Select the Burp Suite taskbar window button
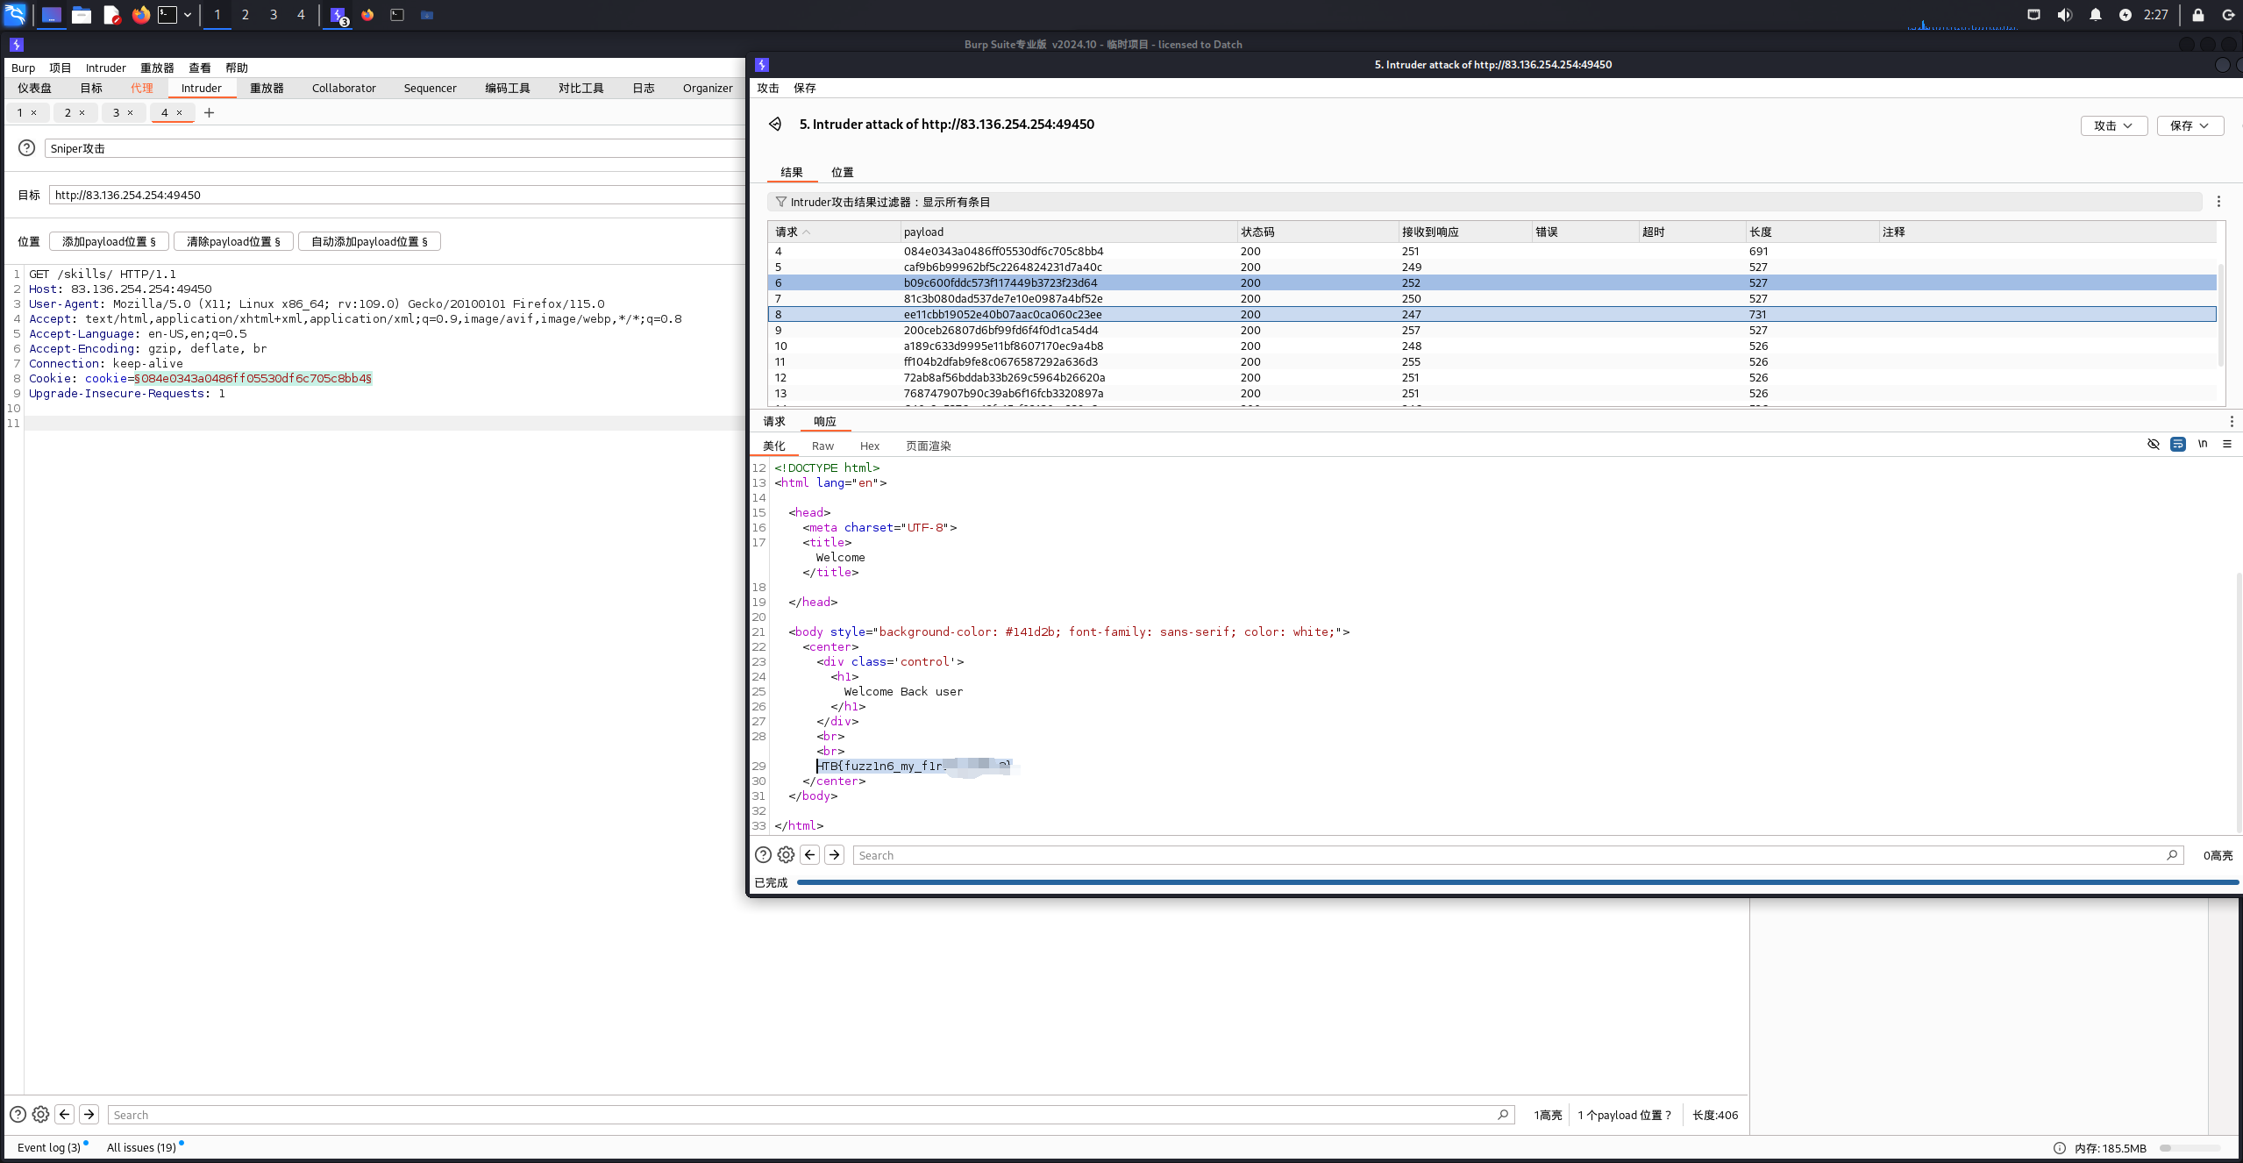This screenshot has height=1163, width=2243. [x=338, y=15]
